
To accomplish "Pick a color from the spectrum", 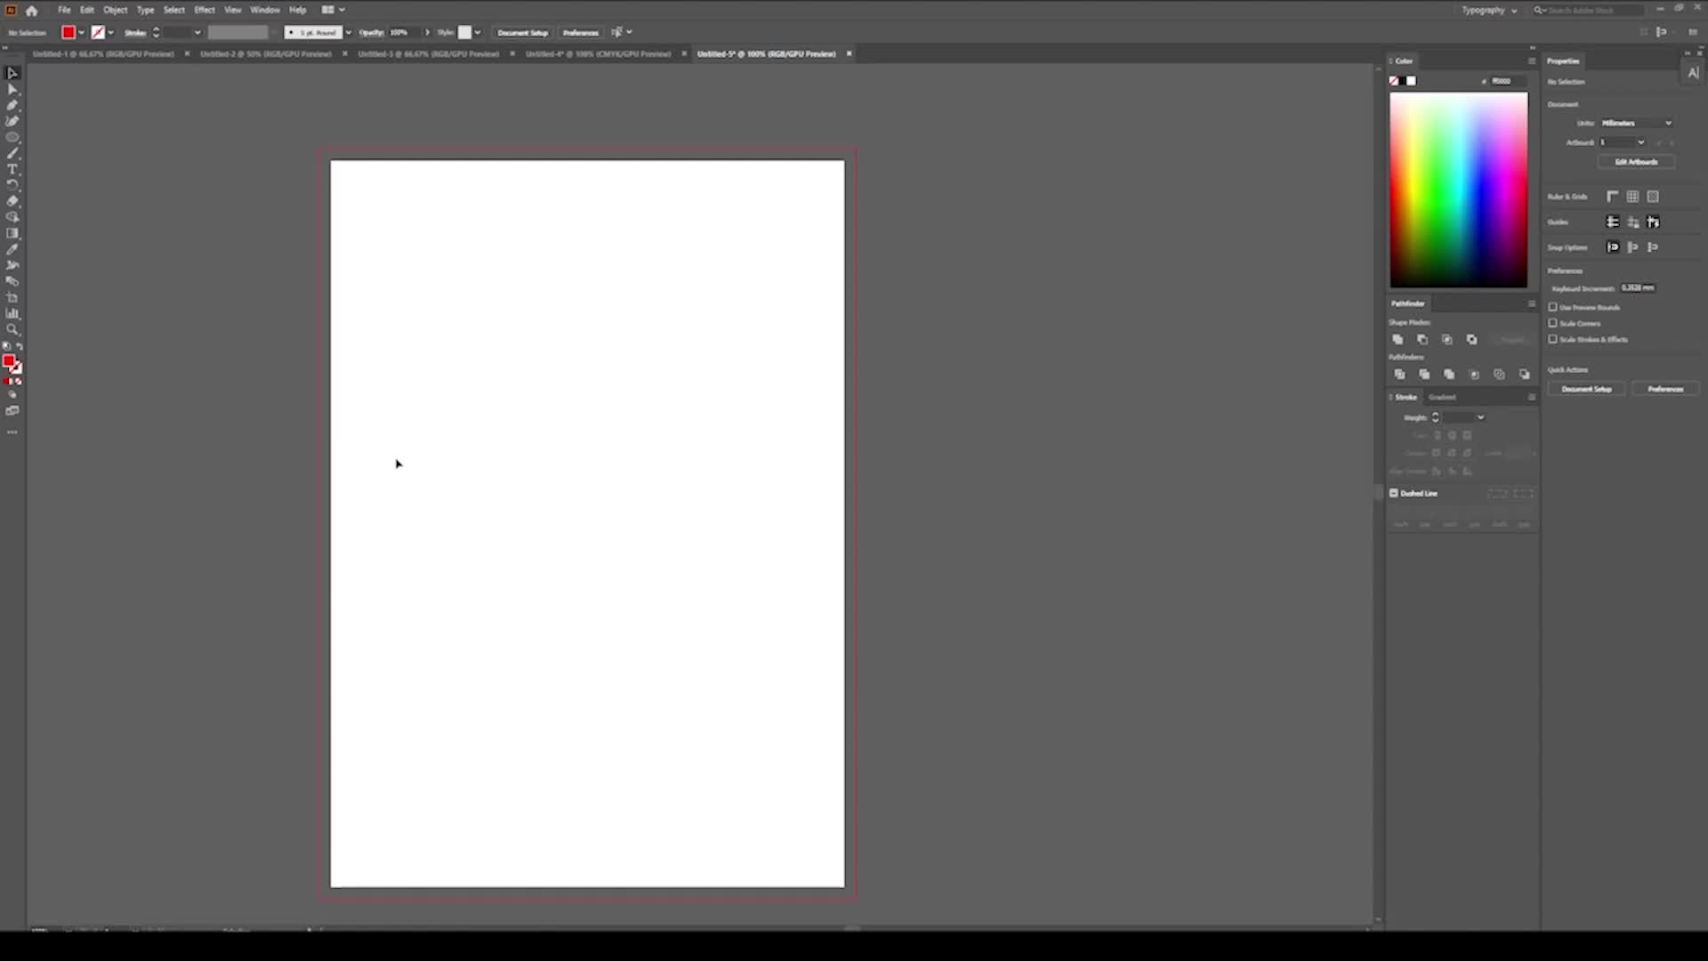I will coord(1459,190).
